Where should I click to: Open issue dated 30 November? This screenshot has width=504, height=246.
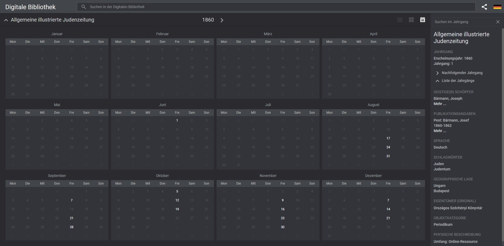coord(283,227)
